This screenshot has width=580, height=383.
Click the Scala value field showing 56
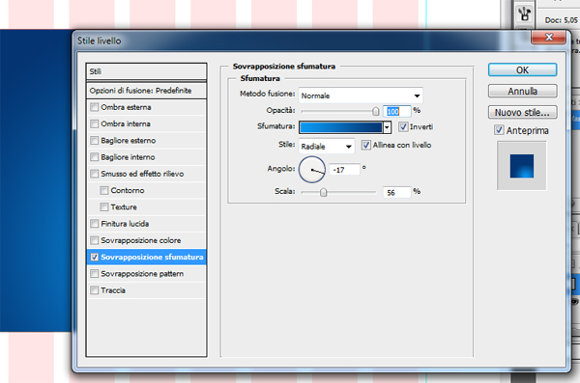coord(396,192)
